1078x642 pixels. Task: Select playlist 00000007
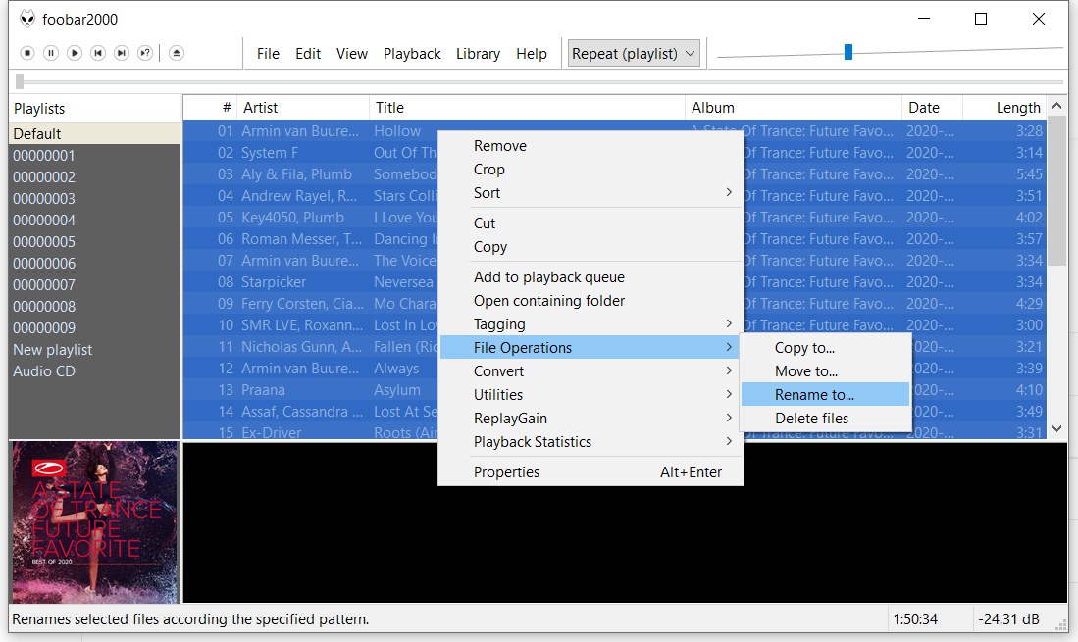[x=94, y=284]
